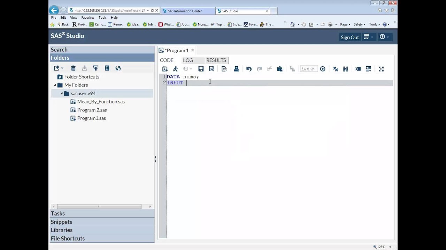The height and width of the screenshot is (250, 446).
Task: Click the submission history clock icon
Action: pos(187,69)
